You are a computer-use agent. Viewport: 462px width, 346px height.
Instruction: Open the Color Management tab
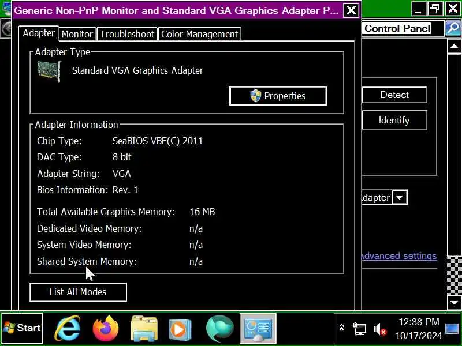point(199,34)
